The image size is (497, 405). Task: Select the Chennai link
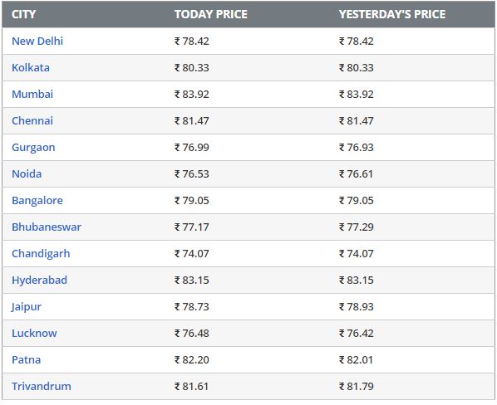coord(32,121)
